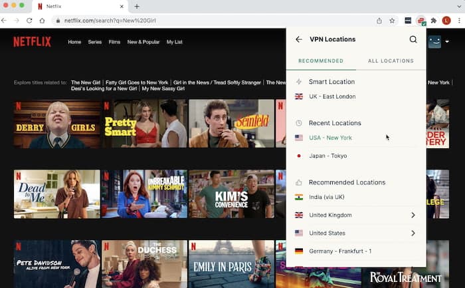
Task: Open My List menu
Action: tap(174, 42)
